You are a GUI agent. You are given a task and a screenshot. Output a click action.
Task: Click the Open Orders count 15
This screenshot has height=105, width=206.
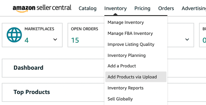coord(75,40)
